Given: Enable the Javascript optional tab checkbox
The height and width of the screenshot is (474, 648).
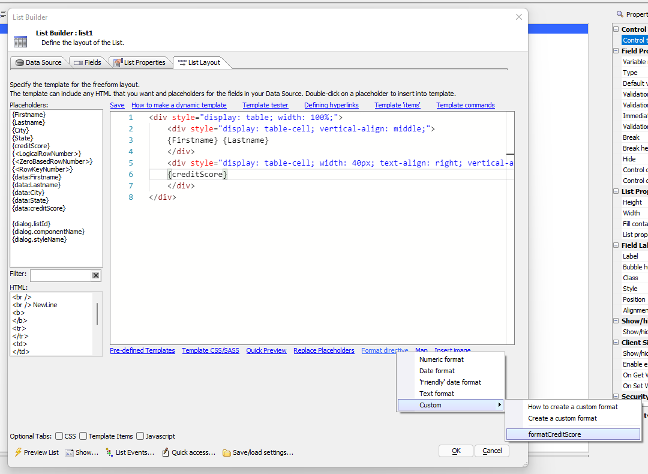Looking at the screenshot, I should [x=140, y=436].
